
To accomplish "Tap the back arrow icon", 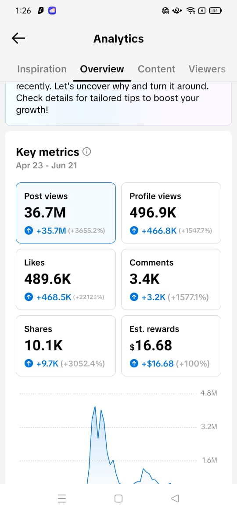I will click(x=18, y=39).
